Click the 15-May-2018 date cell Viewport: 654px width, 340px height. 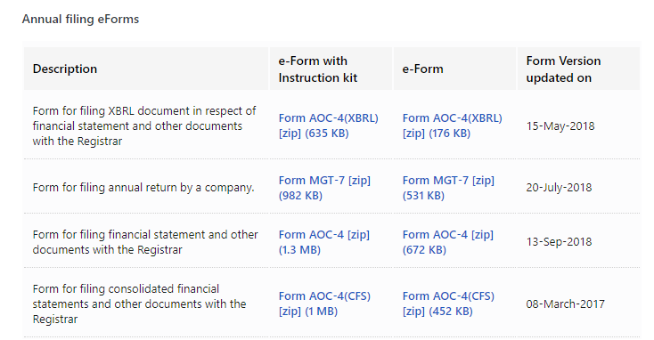(x=560, y=126)
